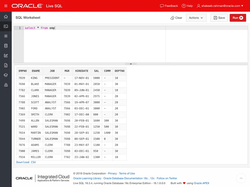The image size is (250, 187).
Task: Select salary 5000 cell
Action: click(96, 78)
